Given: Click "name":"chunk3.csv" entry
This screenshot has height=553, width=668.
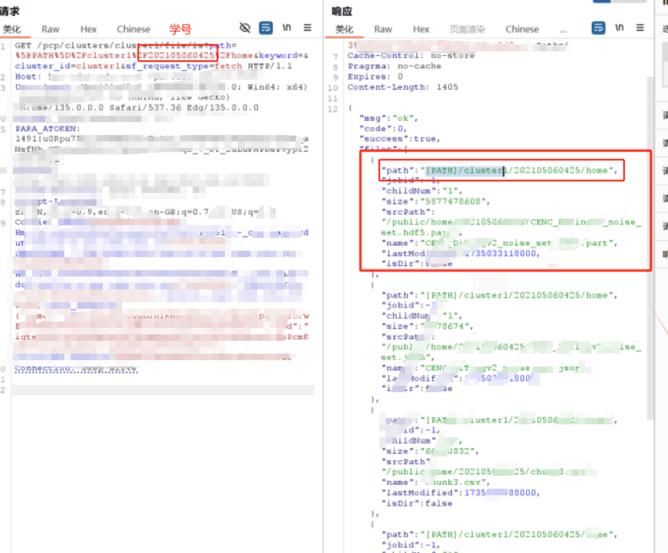Looking at the screenshot, I should tap(435, 482).
